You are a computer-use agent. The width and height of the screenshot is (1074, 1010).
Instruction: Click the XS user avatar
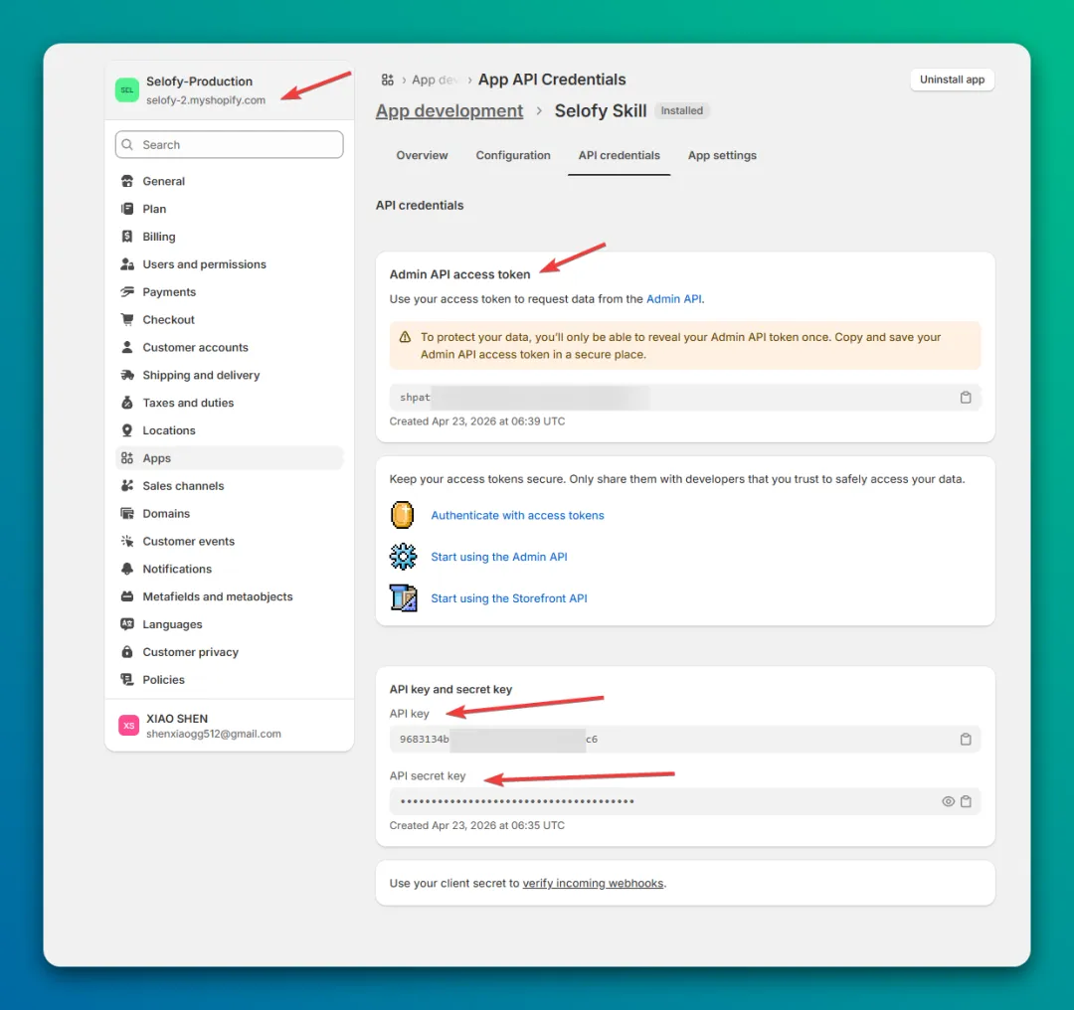[128, 725]
